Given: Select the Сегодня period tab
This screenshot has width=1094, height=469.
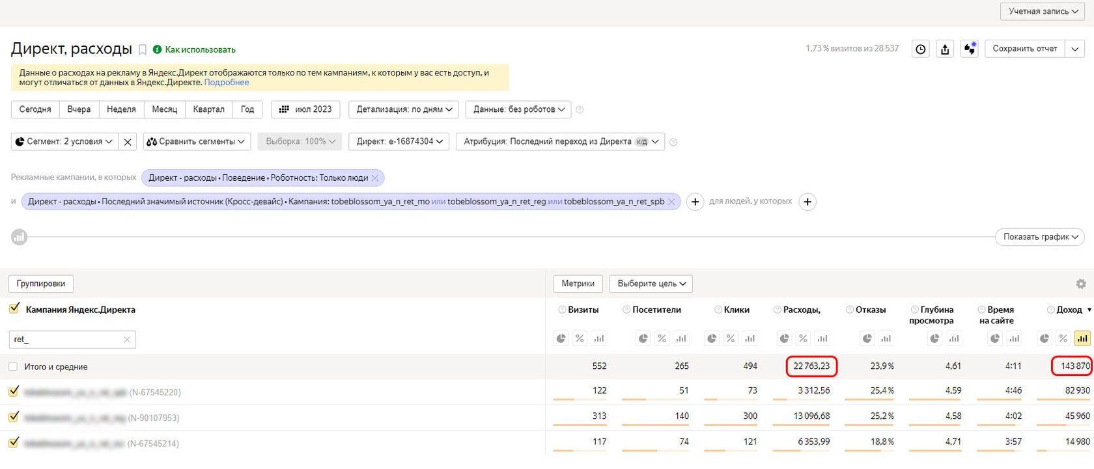Looking at the screenshot, I should point(35,110).
